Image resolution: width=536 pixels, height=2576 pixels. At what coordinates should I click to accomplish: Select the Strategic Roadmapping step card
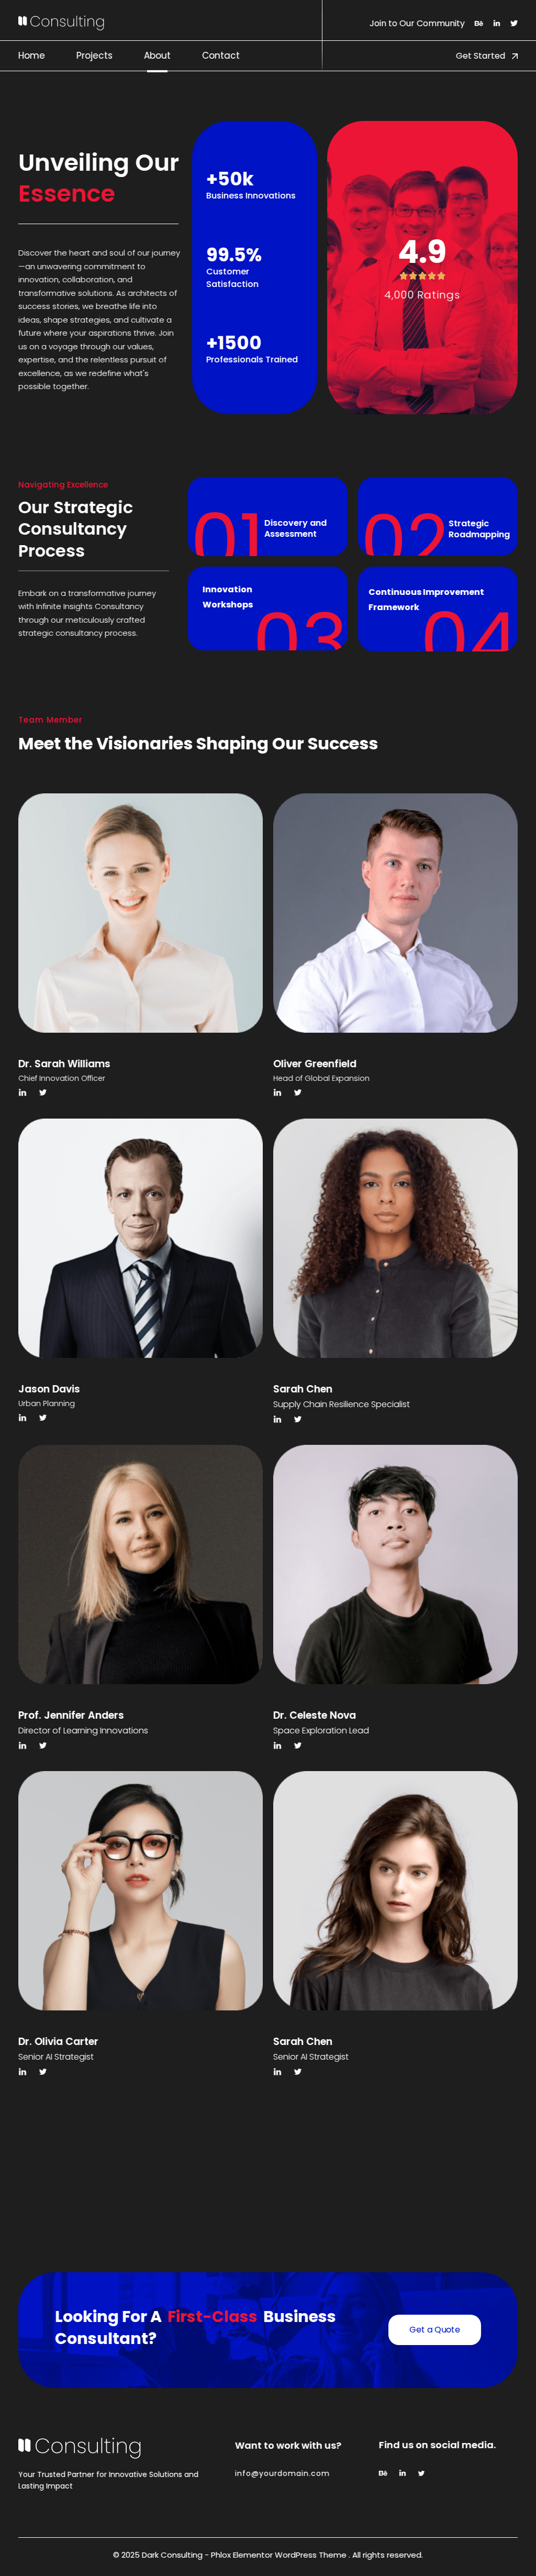437,517
